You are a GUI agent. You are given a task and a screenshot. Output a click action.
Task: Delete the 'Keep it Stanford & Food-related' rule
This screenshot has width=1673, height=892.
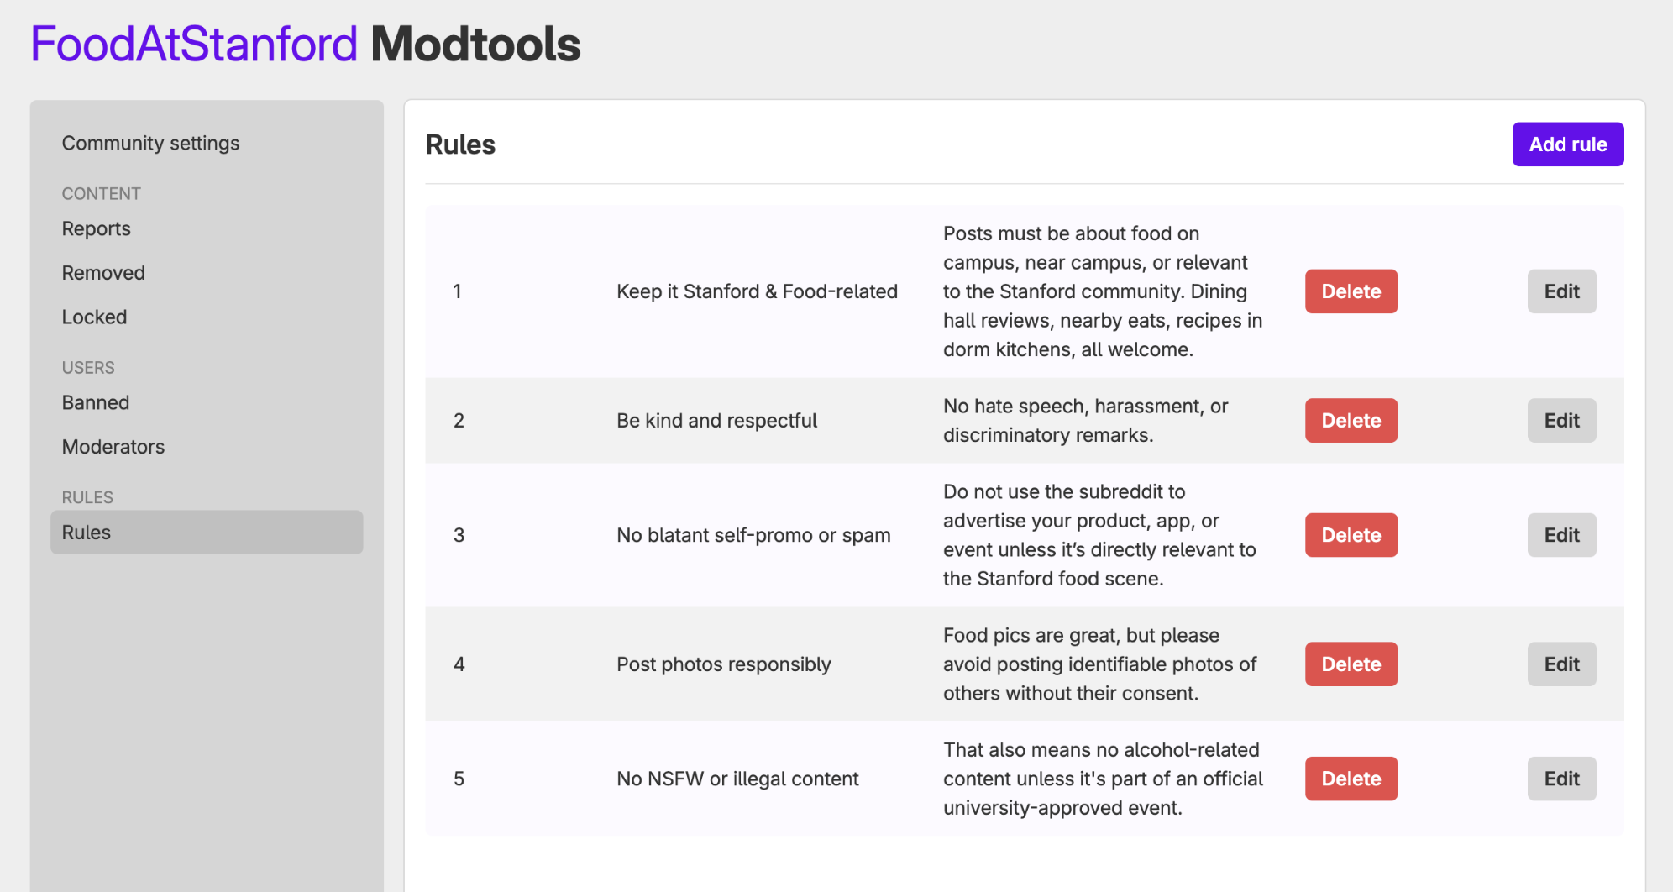(x=1350, y=291)
